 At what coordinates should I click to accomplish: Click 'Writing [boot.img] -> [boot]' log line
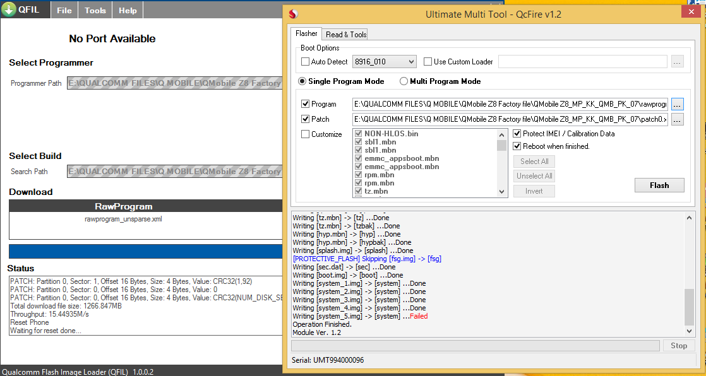pos(347,275)
